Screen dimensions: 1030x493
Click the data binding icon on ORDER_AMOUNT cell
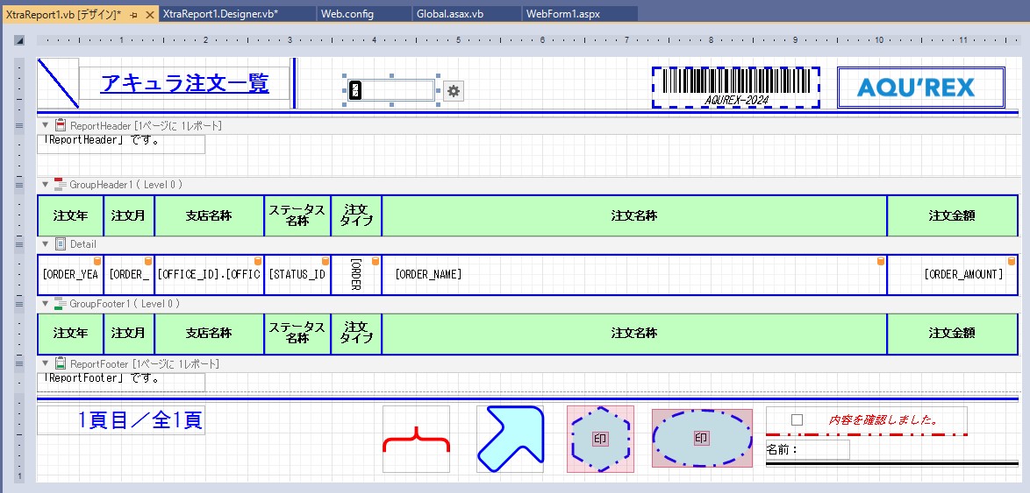(880, 261)
